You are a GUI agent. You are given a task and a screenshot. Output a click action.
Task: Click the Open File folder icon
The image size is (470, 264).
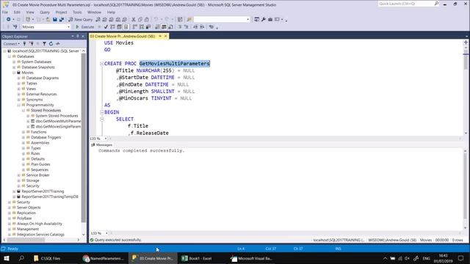[48, 20]
